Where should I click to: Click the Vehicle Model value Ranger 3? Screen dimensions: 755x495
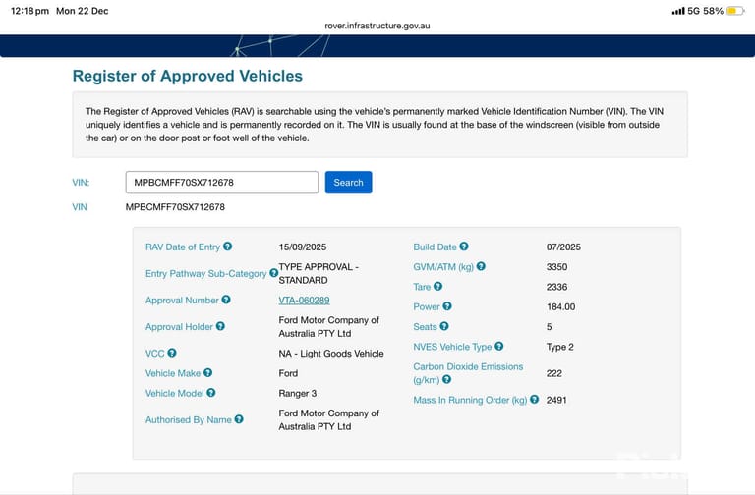pos(297,393)
